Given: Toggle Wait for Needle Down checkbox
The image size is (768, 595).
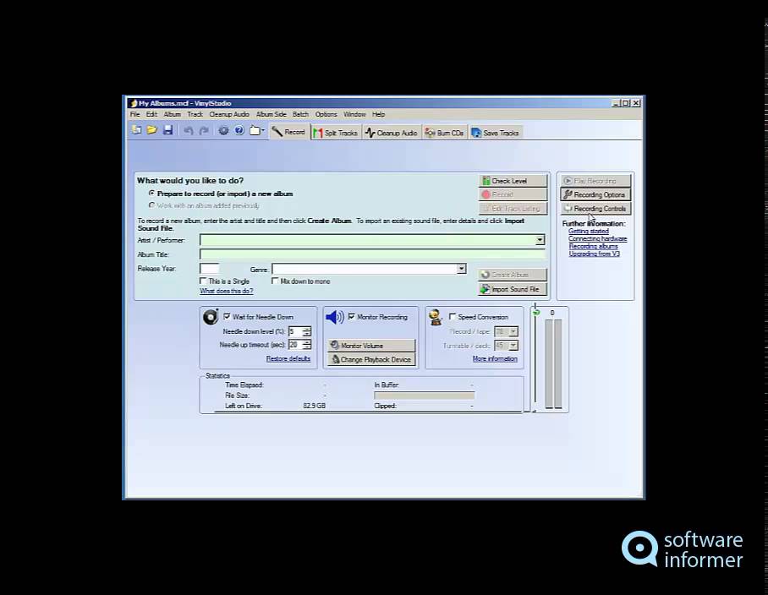Looking at the screenshot, I should click(227, 317).
